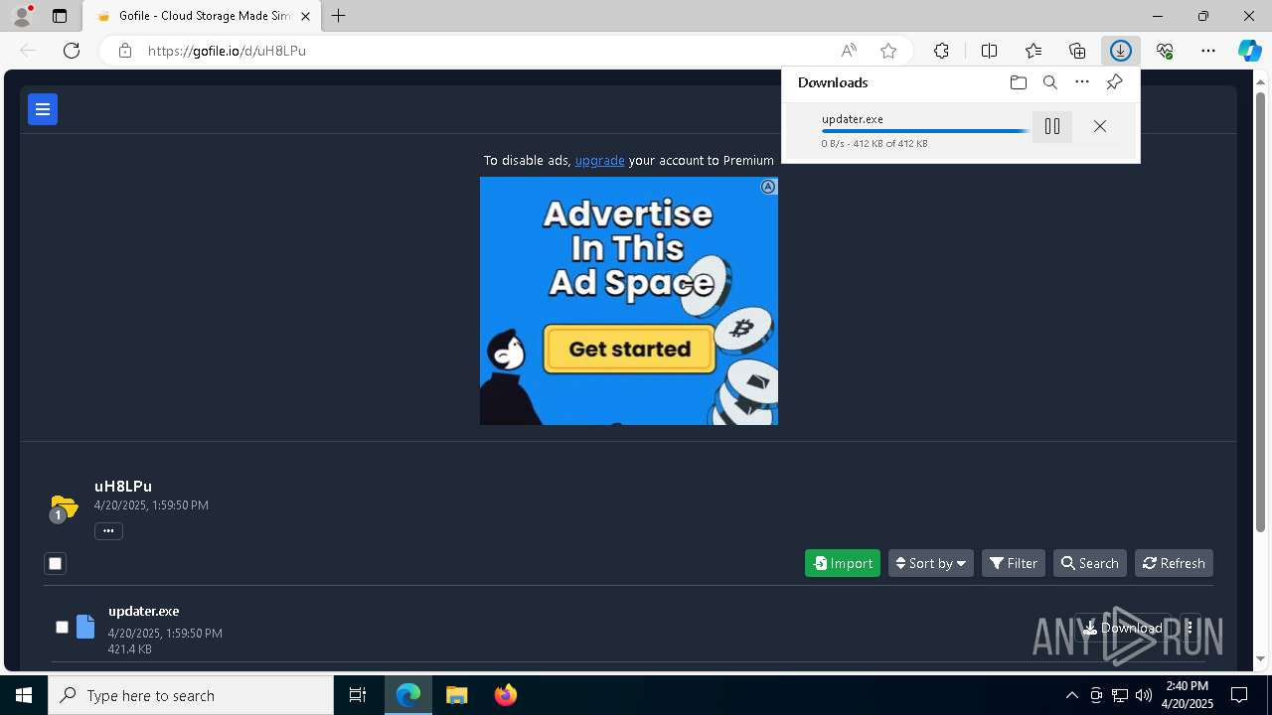Launch Firefox from taskbar

coord(506,695)
